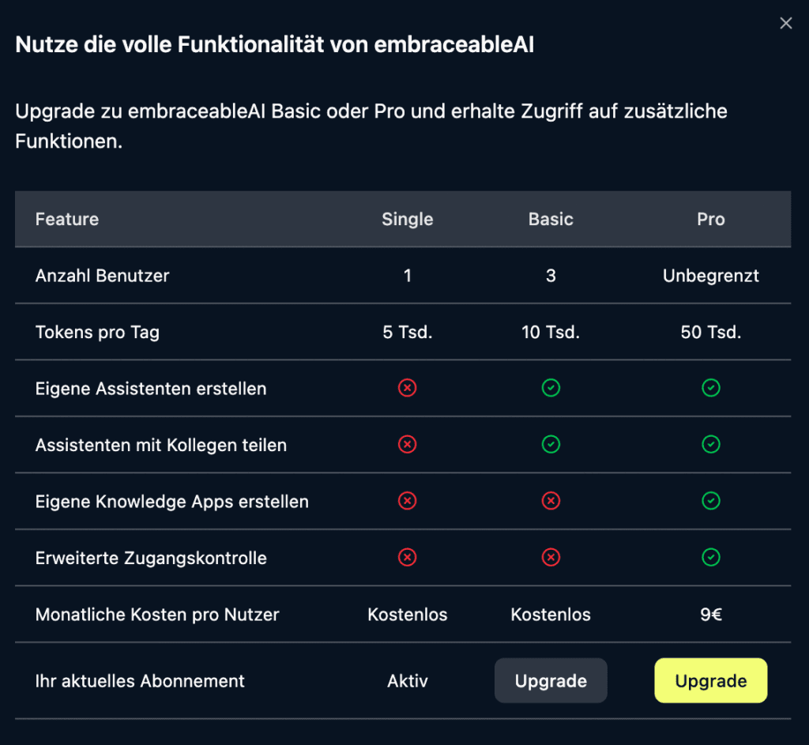
Task: Click green check for Pro Assistenten mit Kollegen teilen
Action: coord(711,445)
